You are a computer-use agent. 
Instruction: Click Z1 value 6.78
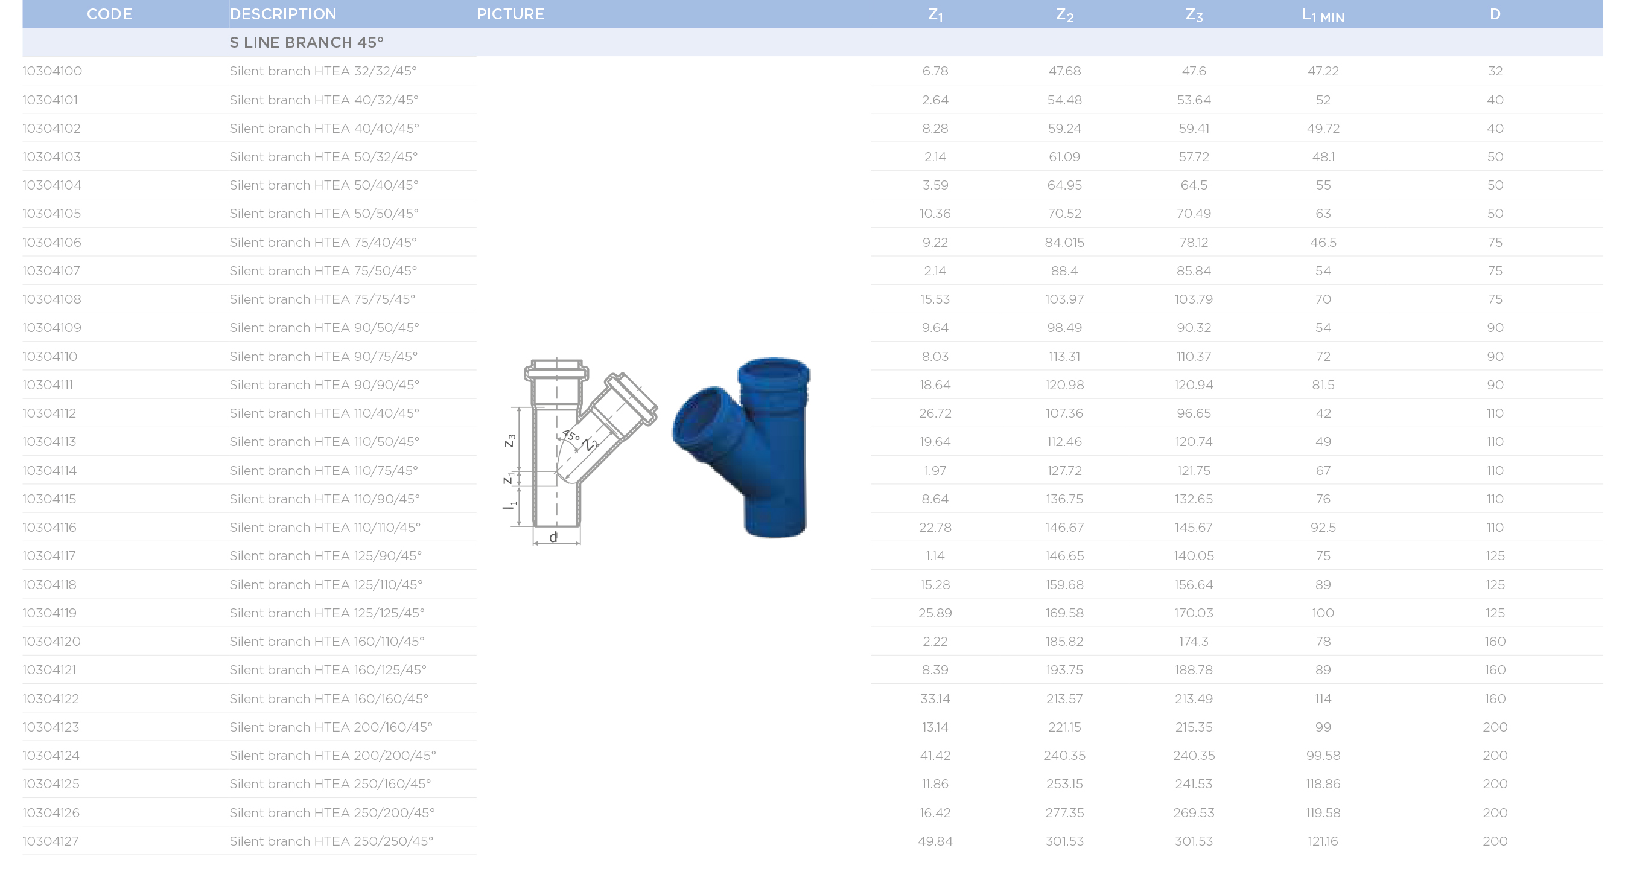935,71
